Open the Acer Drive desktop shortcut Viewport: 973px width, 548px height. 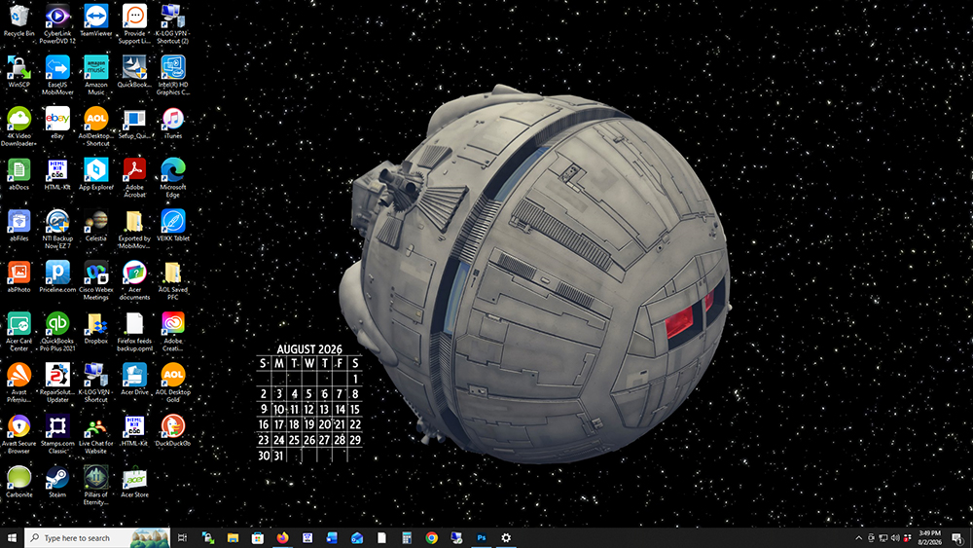coord(134,380)
